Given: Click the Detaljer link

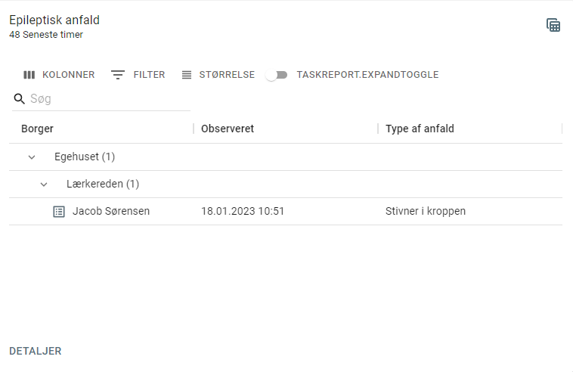Looking at the screenshot, I should [36, 351].
